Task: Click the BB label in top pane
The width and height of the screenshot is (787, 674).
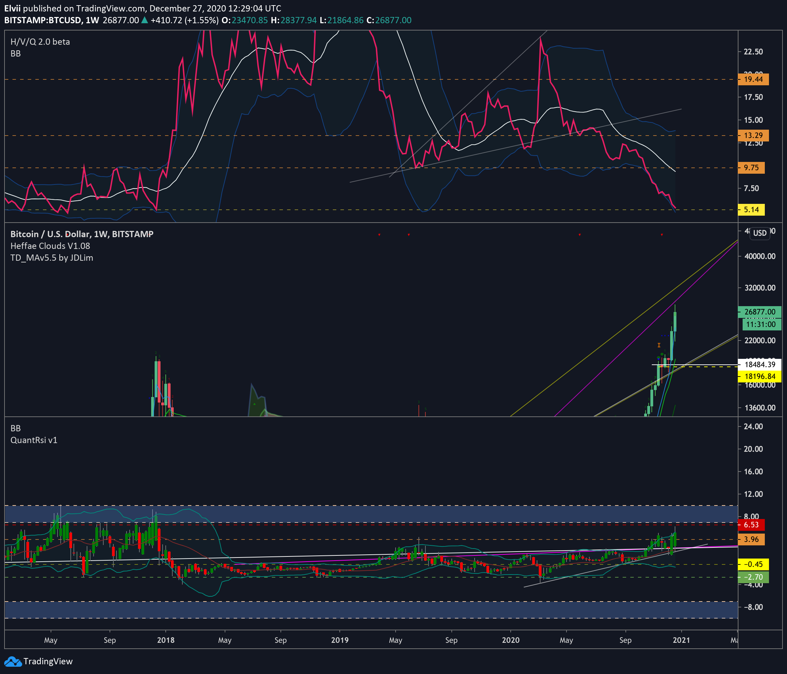Action: tap(16, 54)
